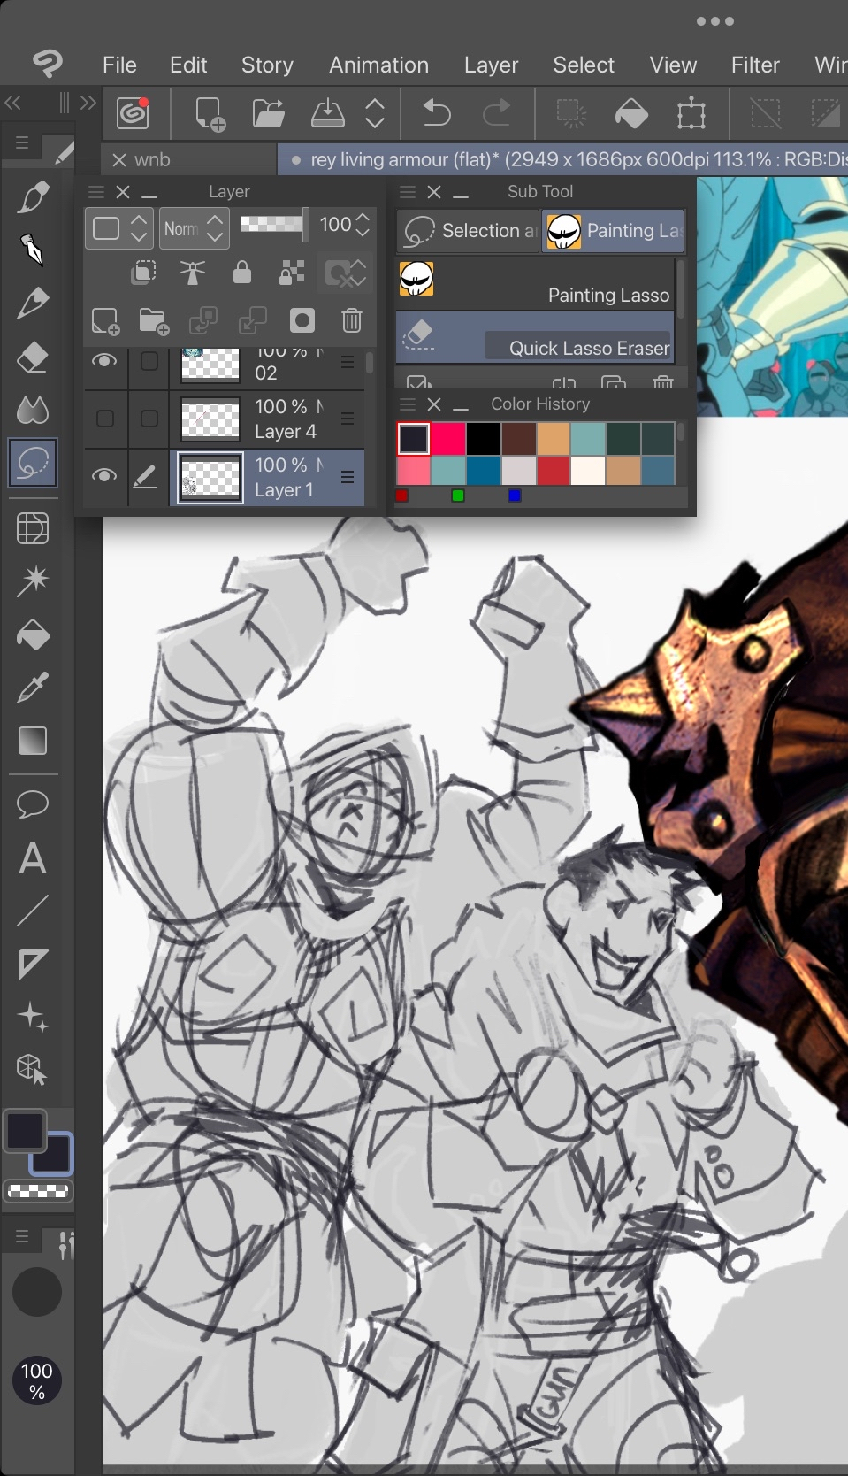Select the Eraser tool in the left toolbar

click(x=33, y=358)
